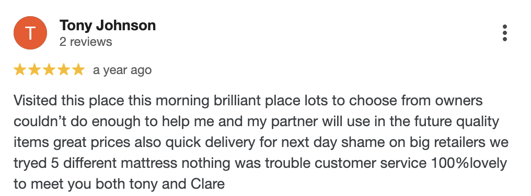The image size is (531, 196).
Task: Open the three-dot more options menu
Action: click(x=504, y=33)
